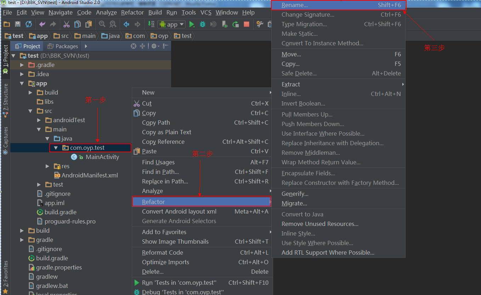Collapse the com.oyp.test package node
Screen dimensions: 481x295
56,148
